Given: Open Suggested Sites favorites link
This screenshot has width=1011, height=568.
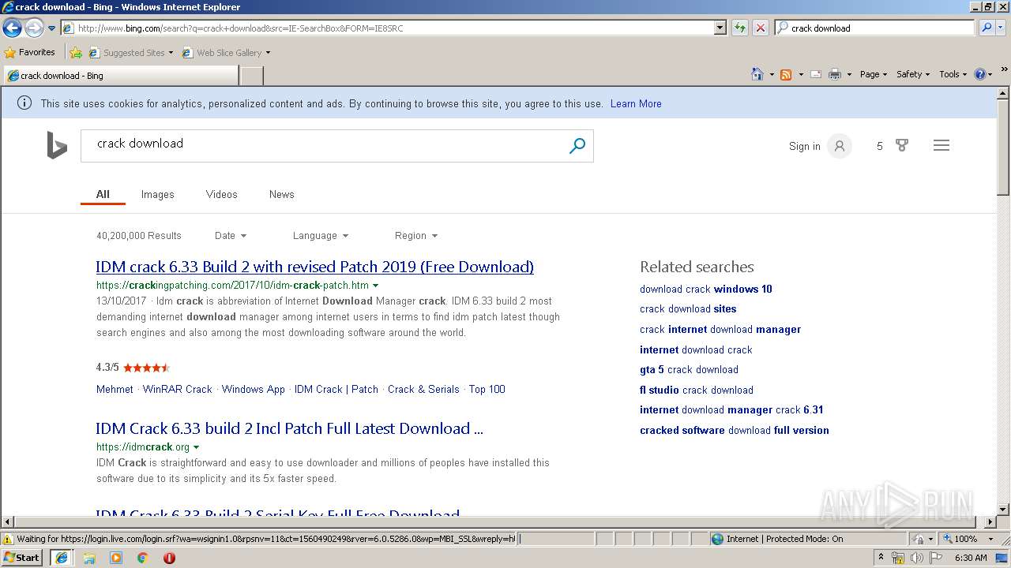Looking at the screenshot, I should [130, 53].
